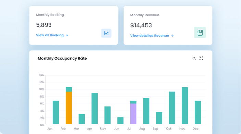241x134 pixels.
Task: Click the Feb x-axis label
Action: click(x=63, y=129)
